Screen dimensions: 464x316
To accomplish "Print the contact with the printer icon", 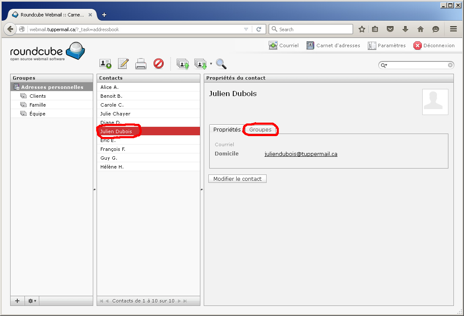I will pyautogui.click(x=141, y=64).
